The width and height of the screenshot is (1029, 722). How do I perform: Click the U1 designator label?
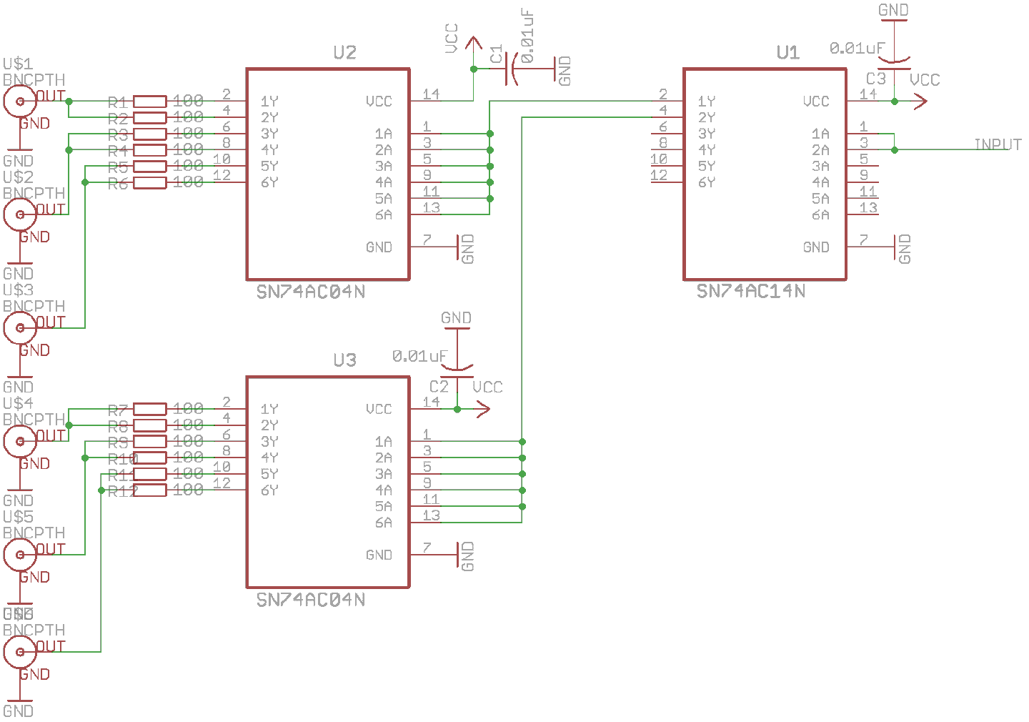coord(787,52)
